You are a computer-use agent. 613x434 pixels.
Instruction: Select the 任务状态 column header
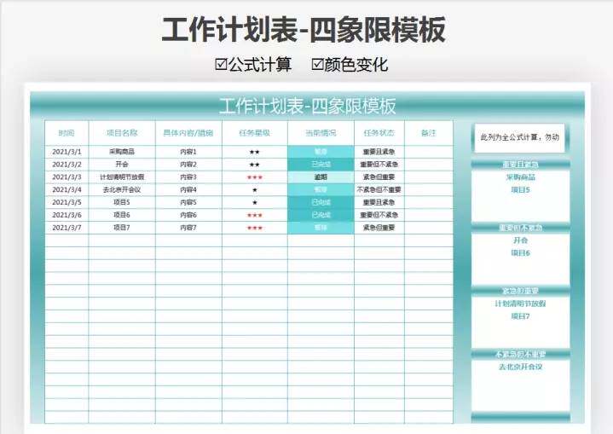pos(379,133)
